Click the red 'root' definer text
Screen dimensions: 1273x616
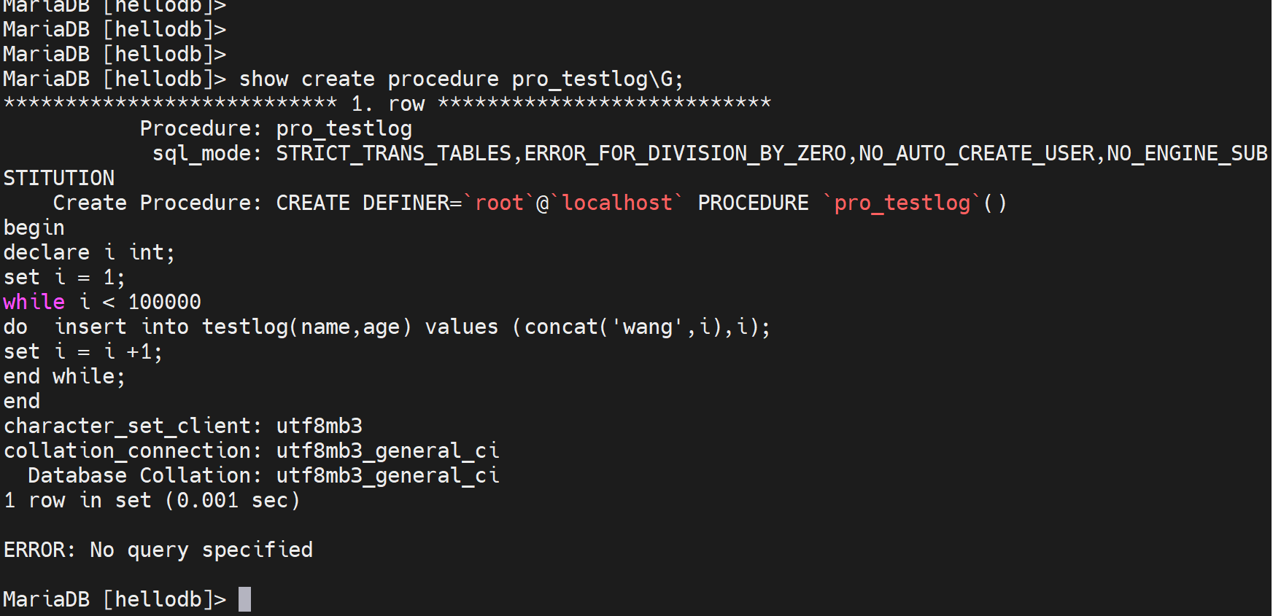(499, 203)
